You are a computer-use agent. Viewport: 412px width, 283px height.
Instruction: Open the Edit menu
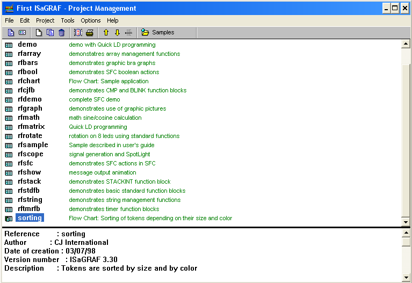[x=25, y=20]
